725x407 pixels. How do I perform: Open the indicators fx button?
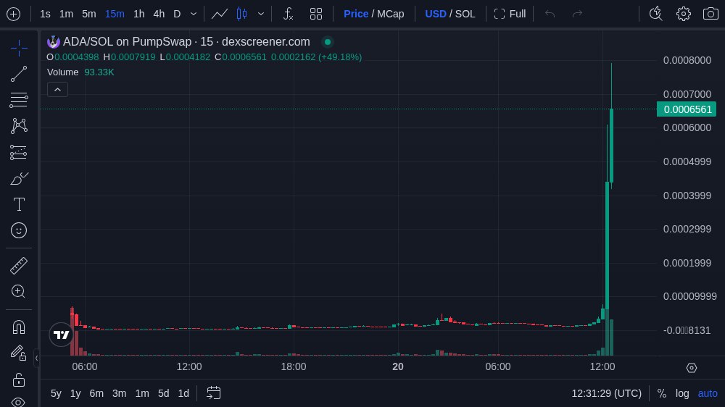pos(288,14)
